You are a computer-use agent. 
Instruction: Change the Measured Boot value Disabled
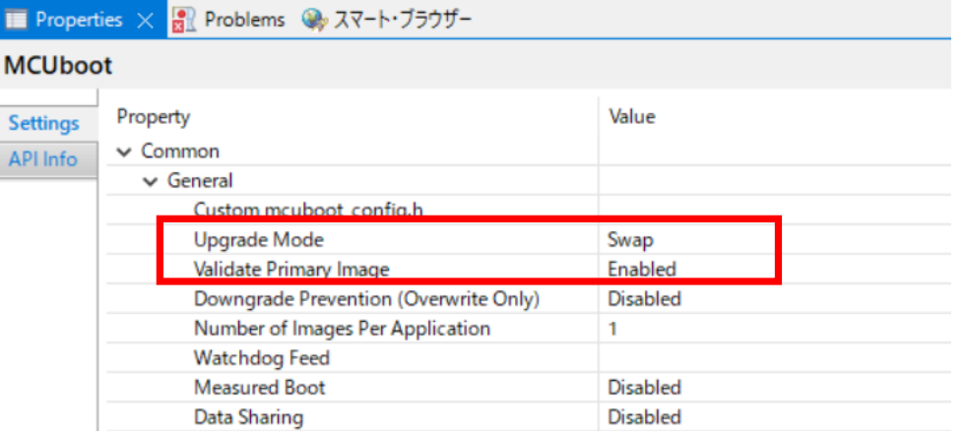[644, 388]
